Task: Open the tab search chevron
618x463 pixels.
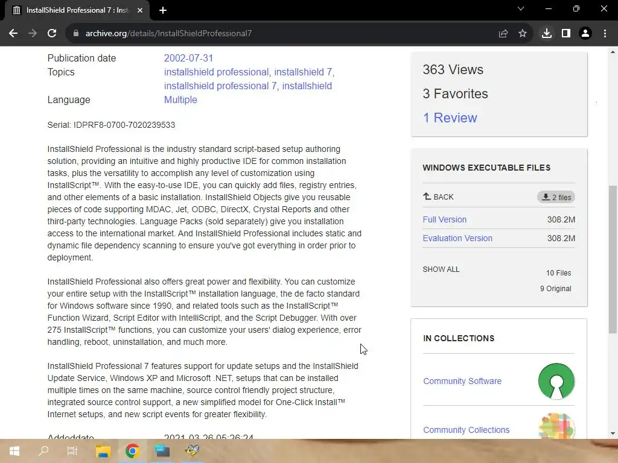Action: click(521, 8)
